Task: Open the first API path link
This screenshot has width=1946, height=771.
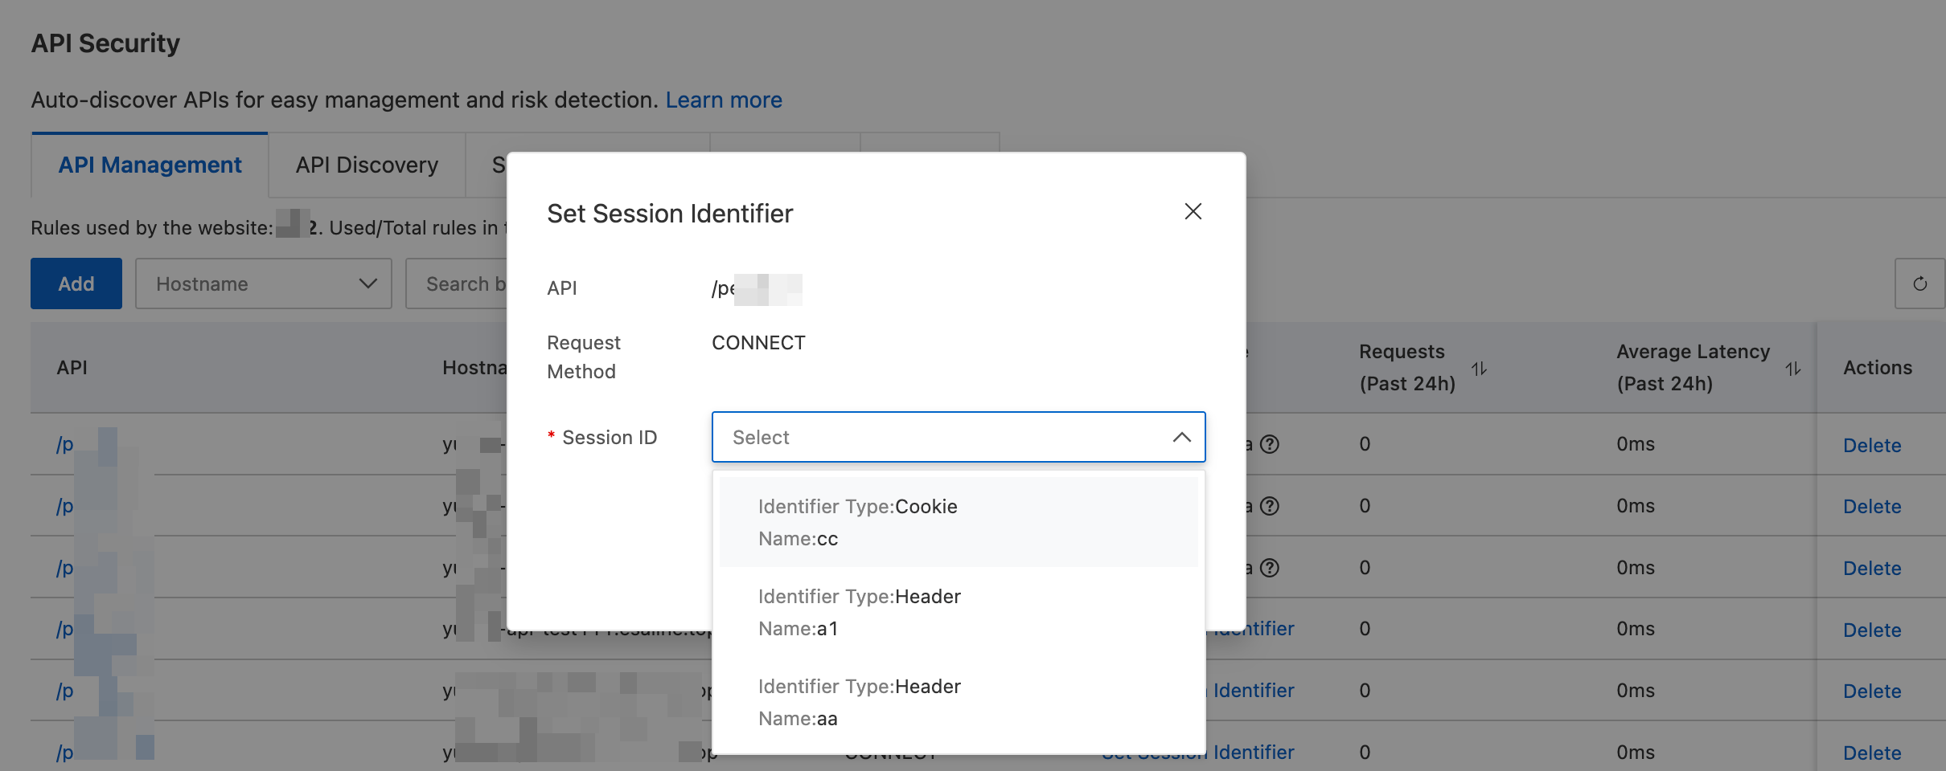Action: pos(65,444)
